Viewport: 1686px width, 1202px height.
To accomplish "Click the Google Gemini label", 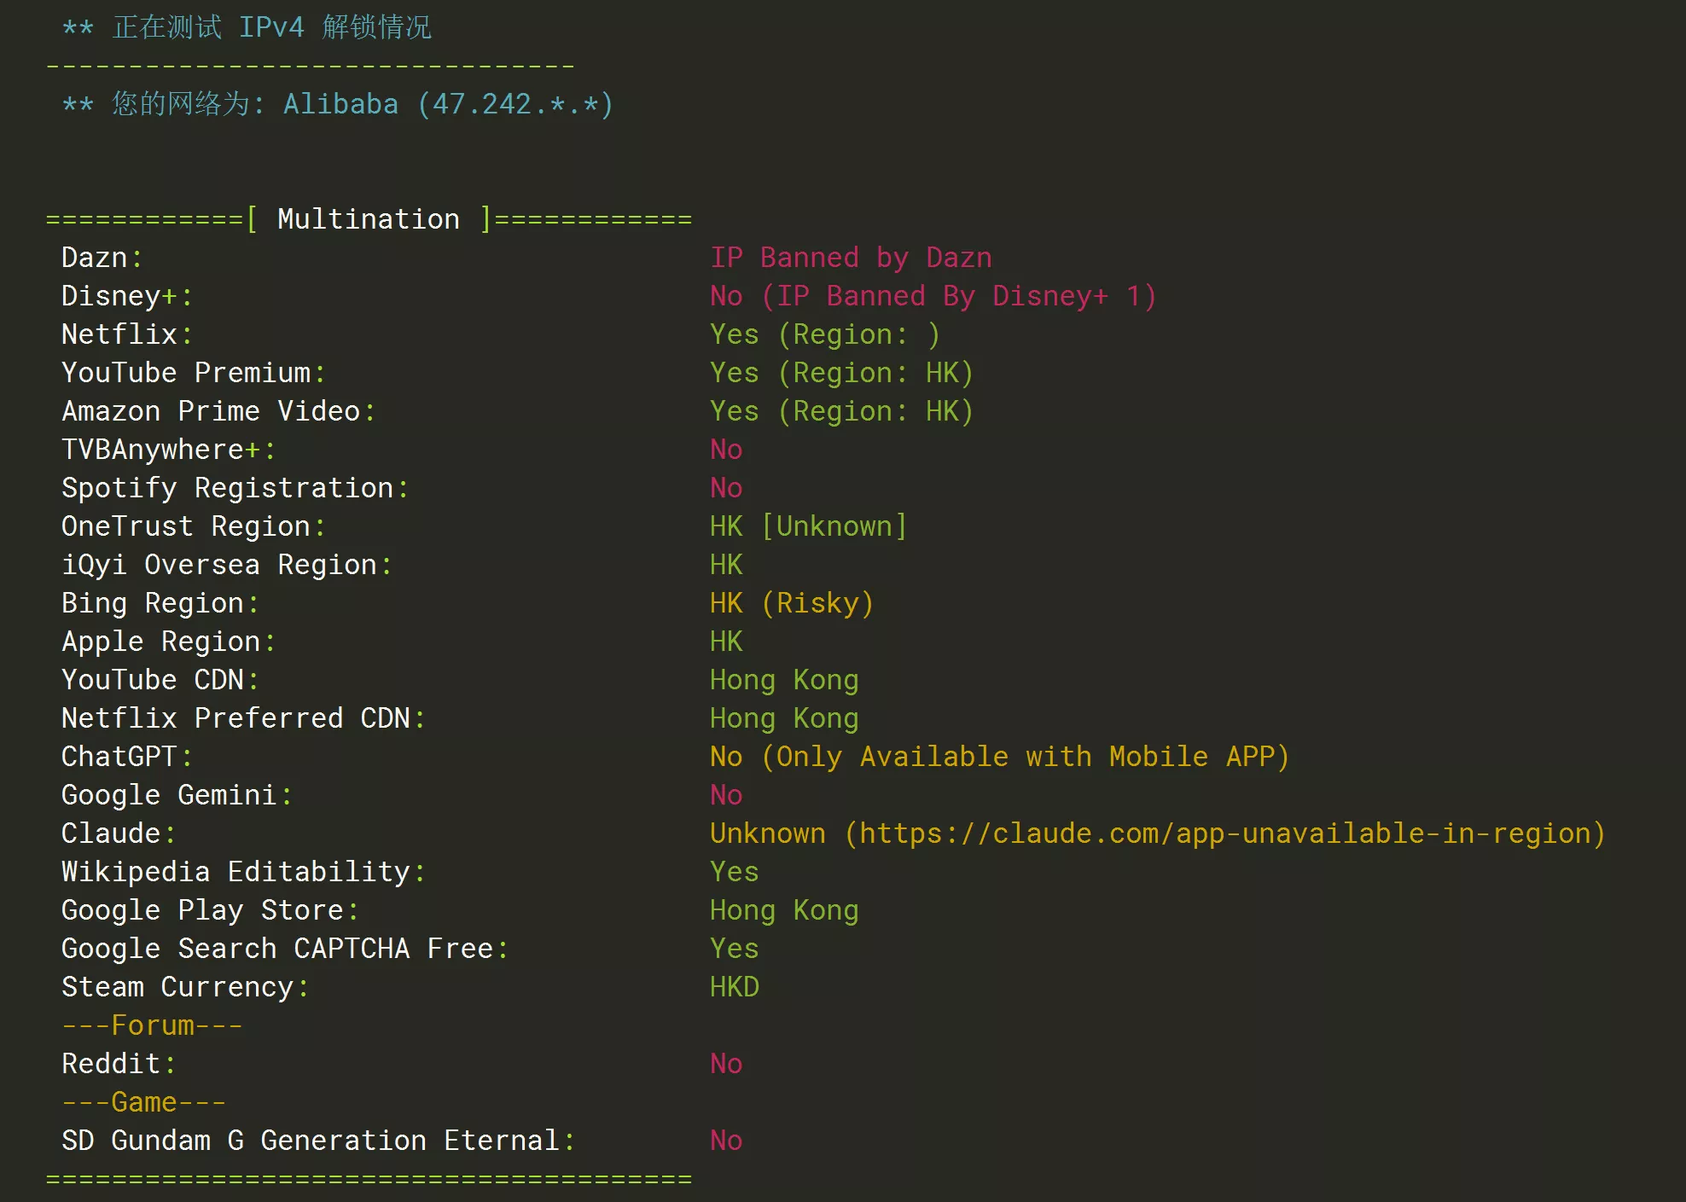I will (x=169, y=795).
